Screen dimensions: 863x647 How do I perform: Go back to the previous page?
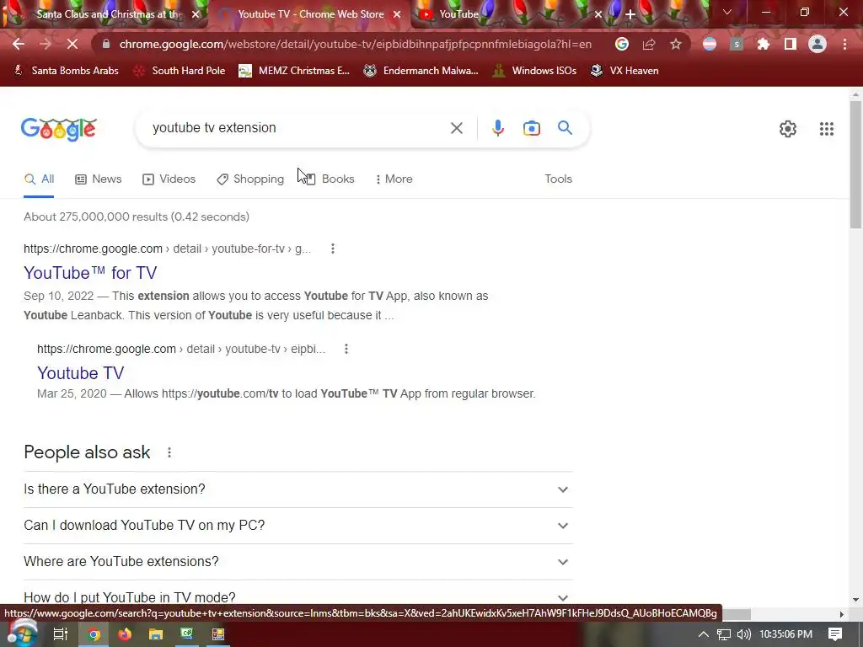tap(19, 44)
